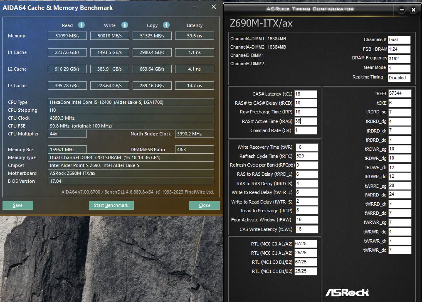
Task: Click the tWRWR_dr value field
Action: [400, 241]
